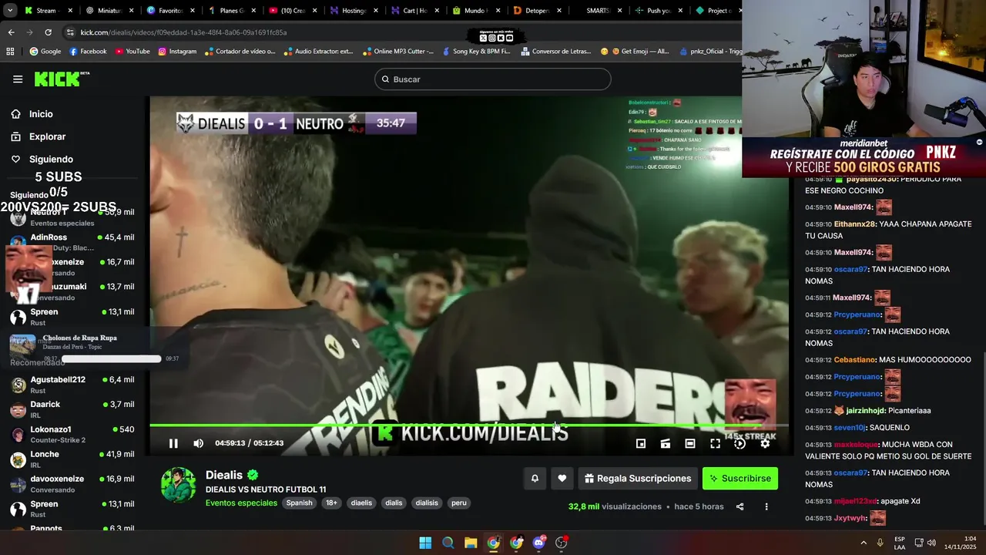Switch to the Favoritos browser tab
This screenshot has height=555, width=986.
tap(171, 11)
